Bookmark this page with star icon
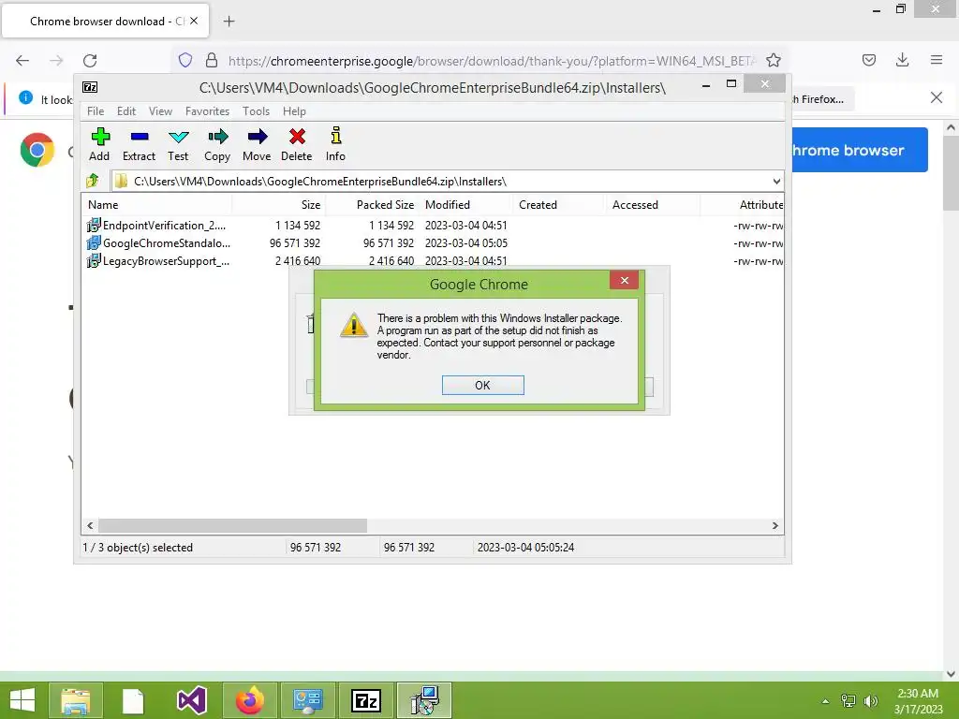Screen dimensions: 959x719 773,60
